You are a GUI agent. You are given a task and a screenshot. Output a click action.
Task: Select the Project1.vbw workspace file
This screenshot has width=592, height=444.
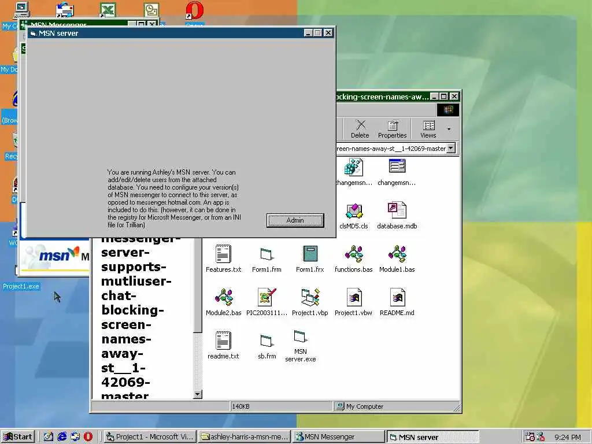[353, 302]
